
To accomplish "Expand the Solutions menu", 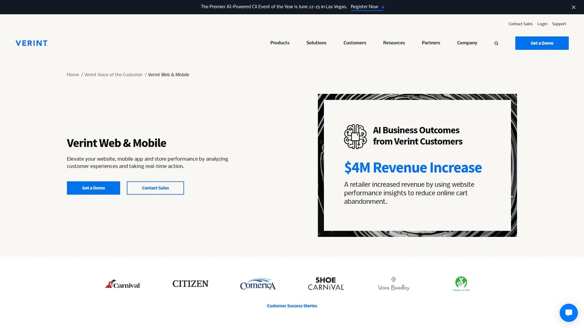I will pyautogui.click(x=316, y=43).
